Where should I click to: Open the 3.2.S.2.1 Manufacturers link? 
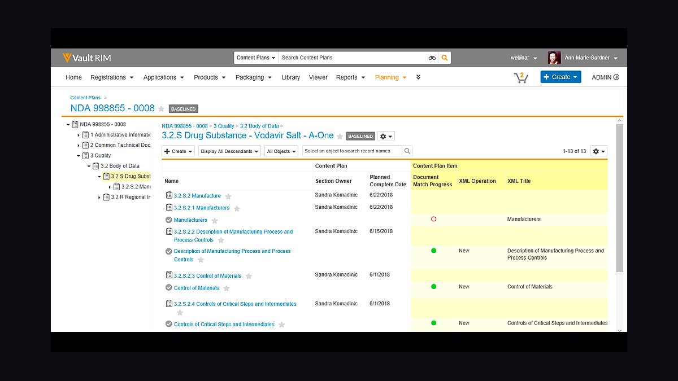[x=202, y=208]
